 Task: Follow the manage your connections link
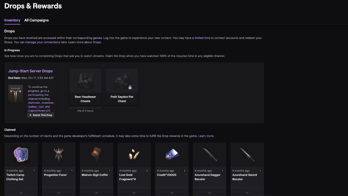42,42
